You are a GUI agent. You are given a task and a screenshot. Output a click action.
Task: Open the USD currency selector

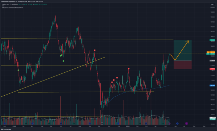tap(212, 4)
